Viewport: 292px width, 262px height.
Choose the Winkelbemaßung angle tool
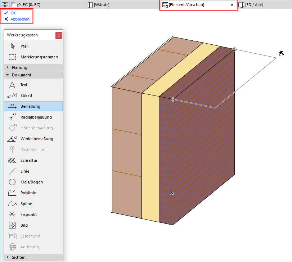[x=33, y=139]
